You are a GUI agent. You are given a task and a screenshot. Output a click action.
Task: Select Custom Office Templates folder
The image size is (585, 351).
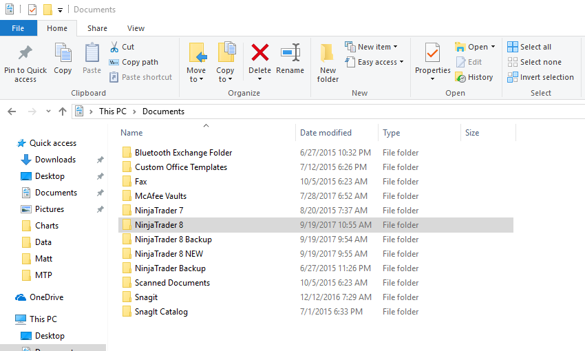tap(181, 167)
